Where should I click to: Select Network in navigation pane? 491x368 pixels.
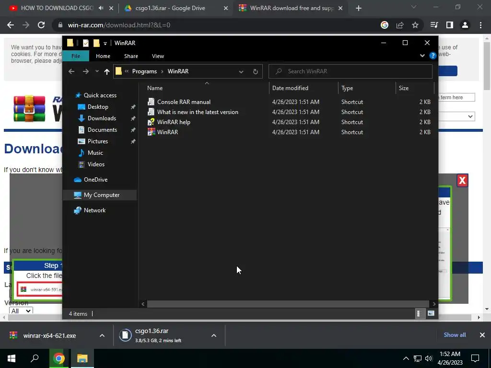[x=94, y=210]
